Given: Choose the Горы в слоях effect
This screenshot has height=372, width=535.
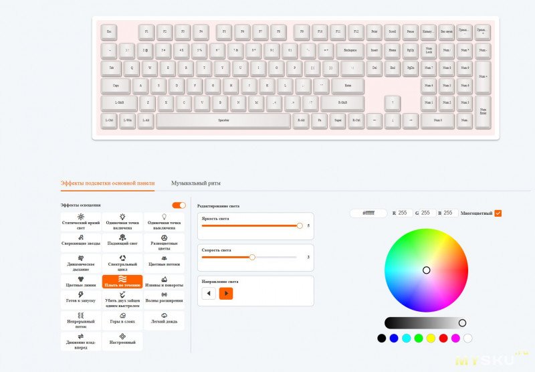Looking at the screenshot, I should click(122, 318).
